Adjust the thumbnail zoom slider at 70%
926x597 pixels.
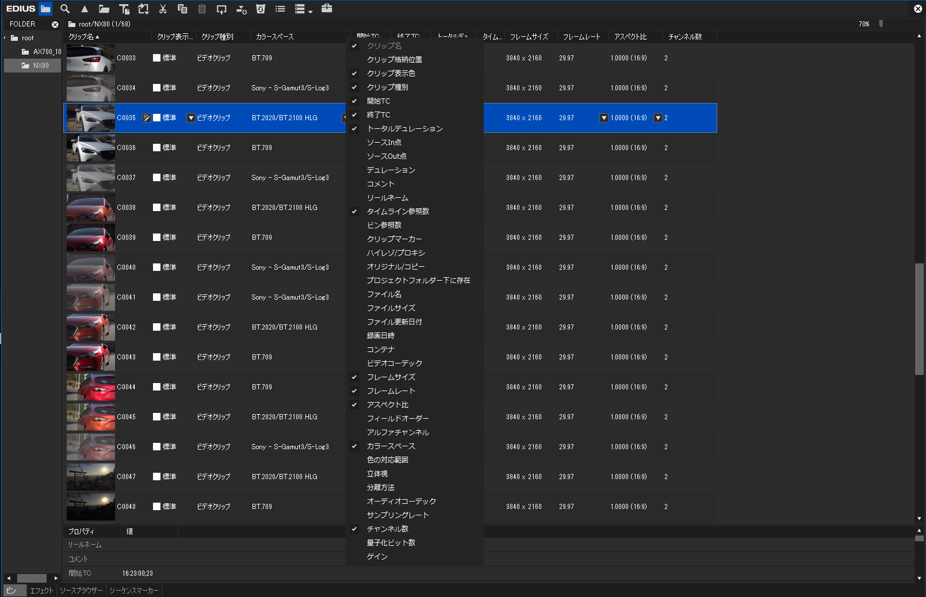[881, 24]
